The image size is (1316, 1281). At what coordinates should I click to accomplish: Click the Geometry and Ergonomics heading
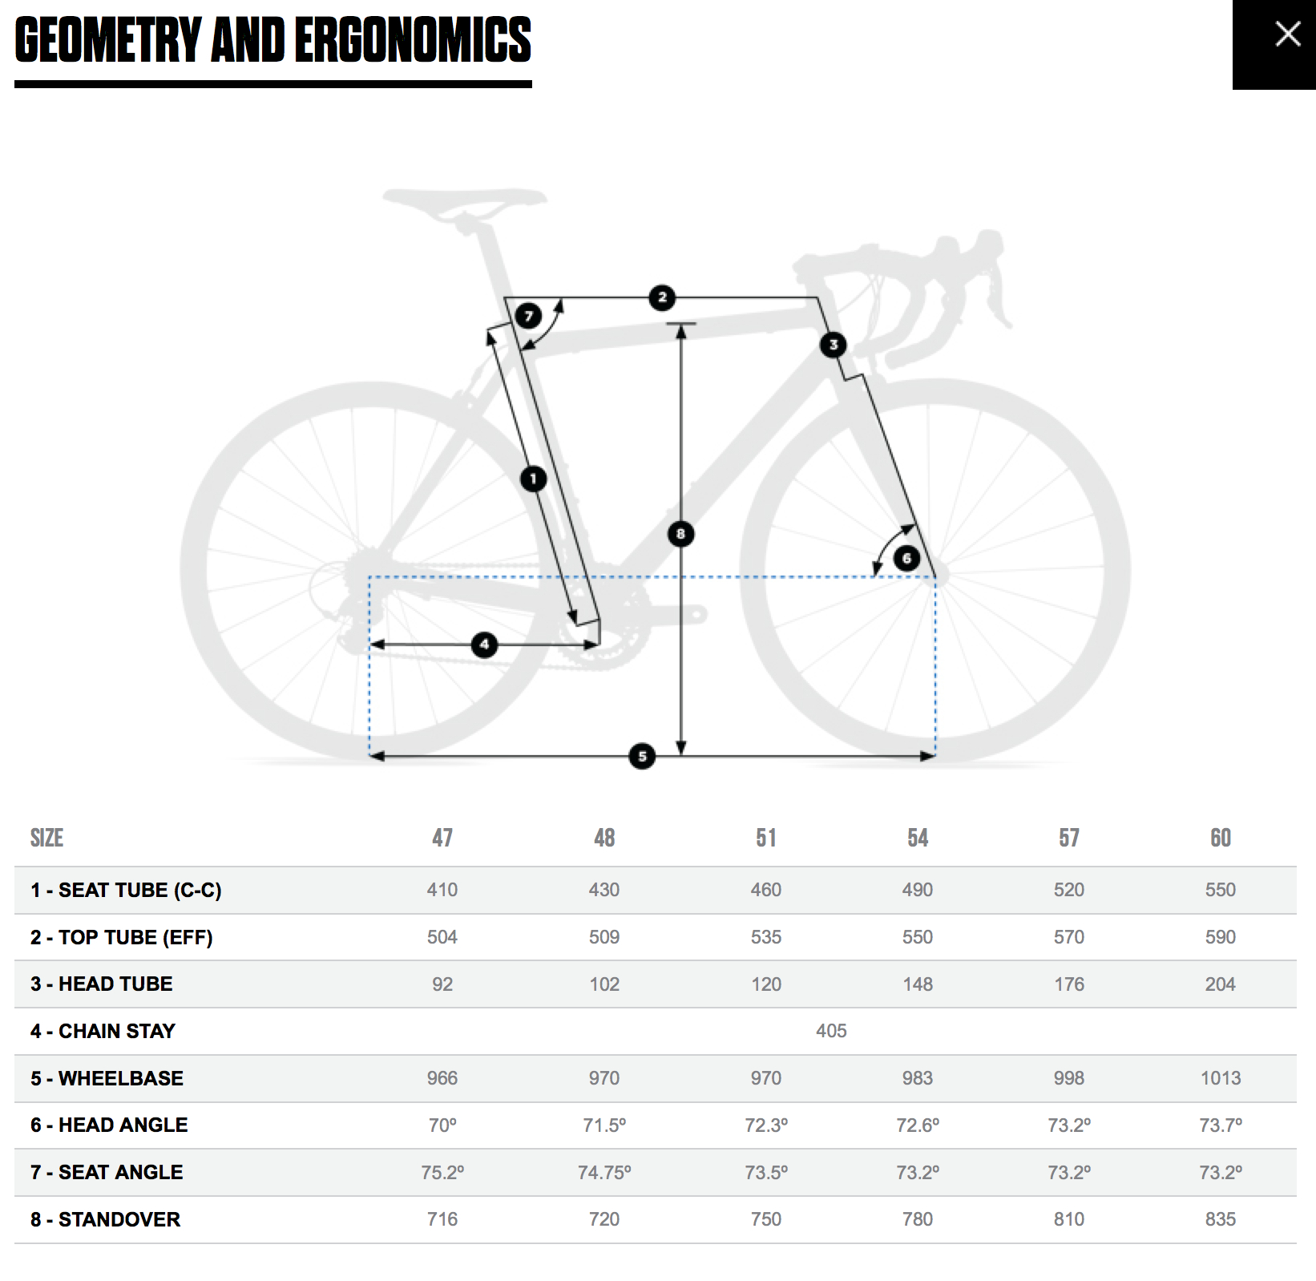273,40
